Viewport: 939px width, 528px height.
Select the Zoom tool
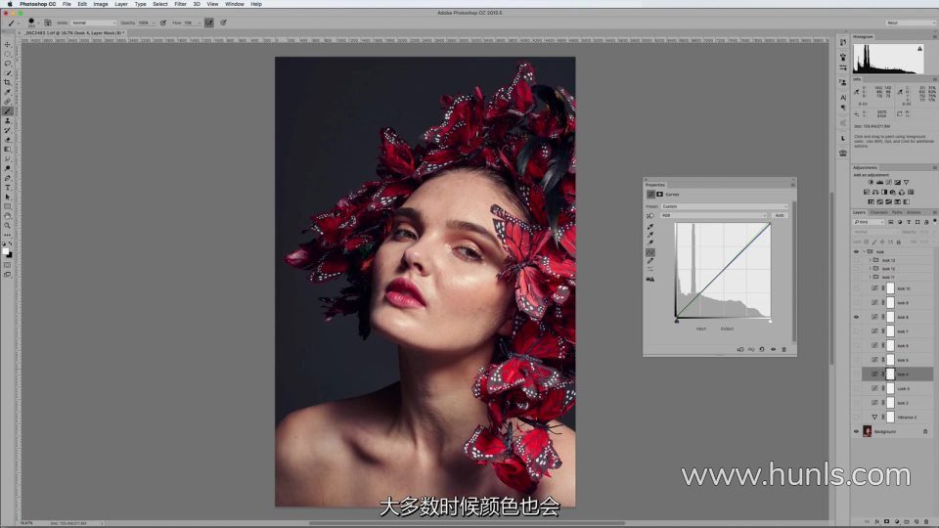tap(7, 226)
